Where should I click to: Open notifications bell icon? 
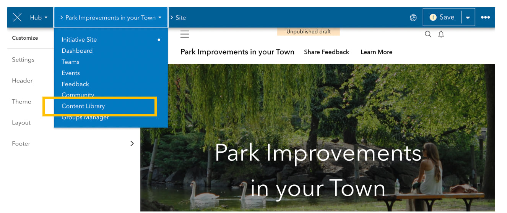coord(441,34)
